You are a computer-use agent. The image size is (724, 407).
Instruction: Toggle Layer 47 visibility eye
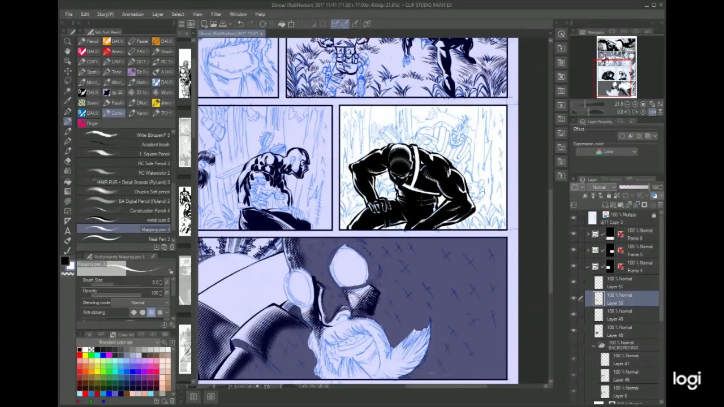coord(574,360)
